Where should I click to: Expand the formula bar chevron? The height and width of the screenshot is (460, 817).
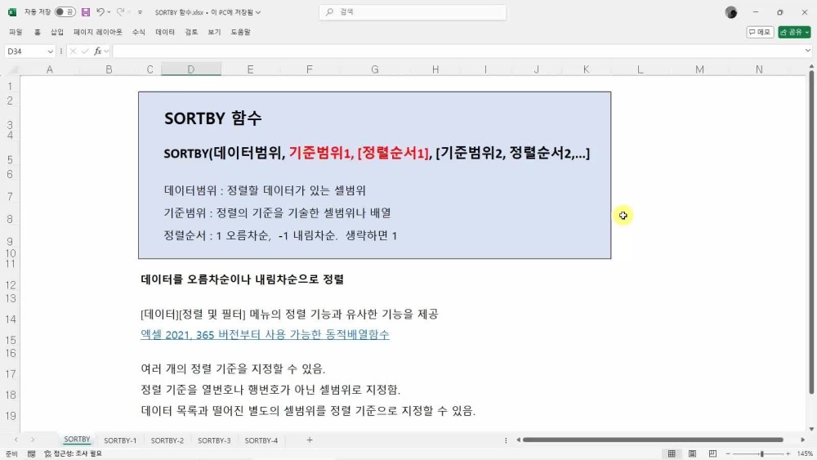point(808,51)
